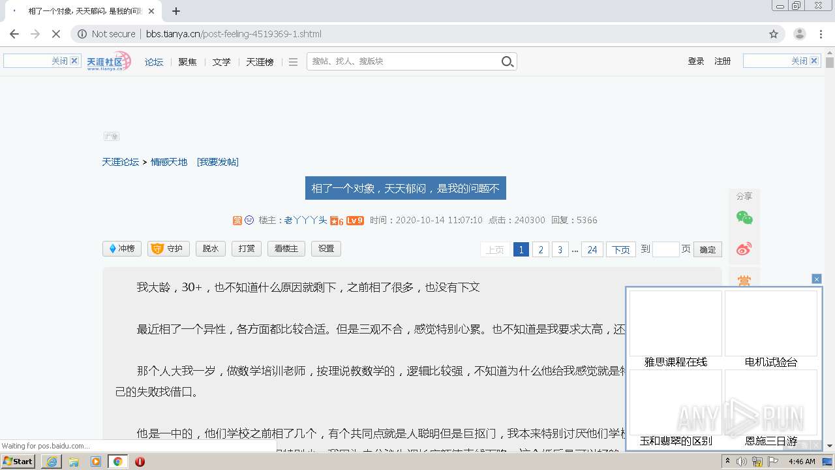This screenshot has height=470, width=835.
Task: Open the 论坛 nav item
Action: [x=154, y=62]
